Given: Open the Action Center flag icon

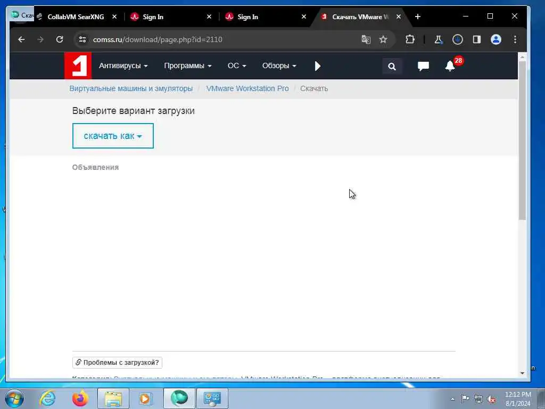Looking at the screenshot, I should point(465,398).
